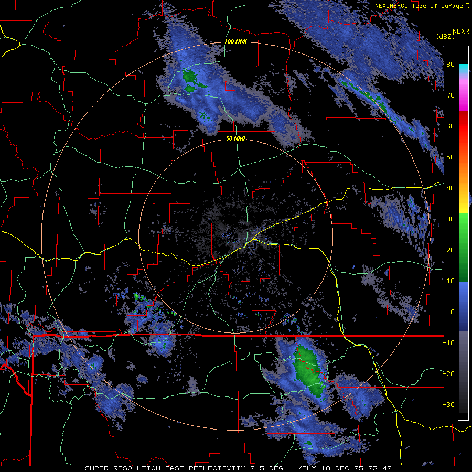Click the 60 value on the dBZ scale
Viewport: 472px width, 472px height.
click(450, 126)
